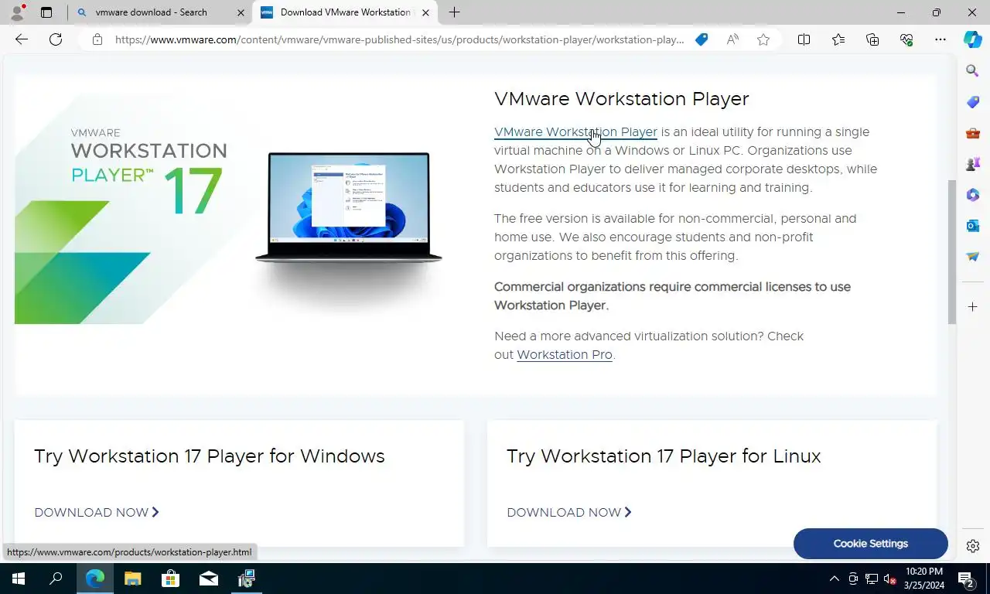Open split screen view
Viewport: 990px width, 594px height.
[x=804, y=39]
